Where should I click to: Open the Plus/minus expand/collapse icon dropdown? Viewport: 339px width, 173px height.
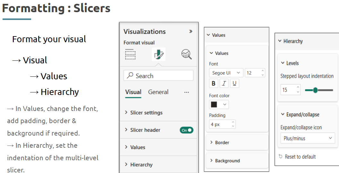pos(308,138)
